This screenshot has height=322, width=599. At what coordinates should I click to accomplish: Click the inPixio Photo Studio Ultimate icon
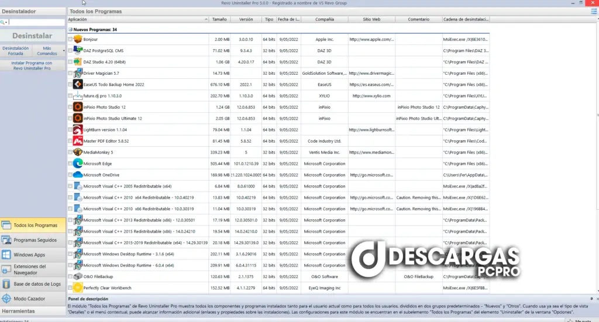coord(78,118)
